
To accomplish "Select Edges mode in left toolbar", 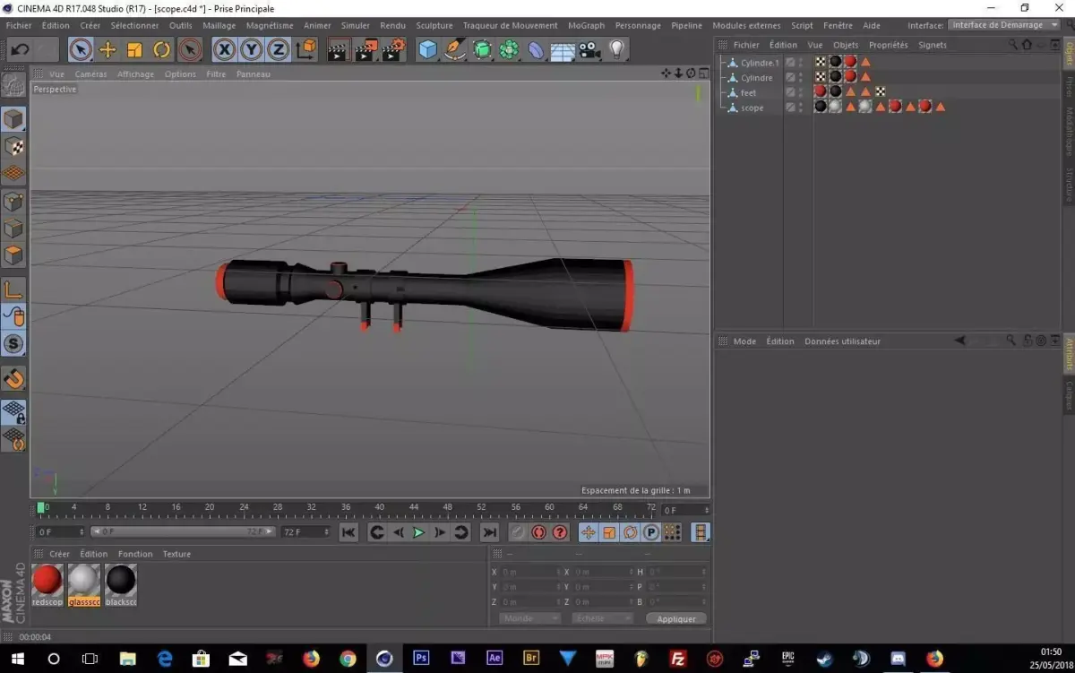I will [x=13, y=229].
